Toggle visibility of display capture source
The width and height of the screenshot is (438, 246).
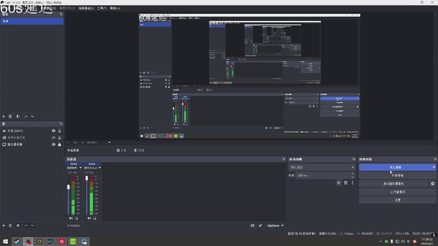pyautogui.click(x=53, y=144)
